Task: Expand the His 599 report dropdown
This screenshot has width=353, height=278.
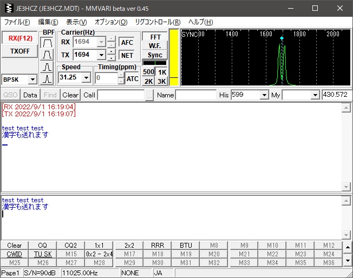Action: [x=264, y=95]
